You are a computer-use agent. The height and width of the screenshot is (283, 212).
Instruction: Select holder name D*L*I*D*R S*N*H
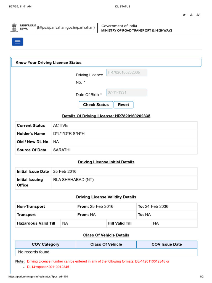(69, 133)
